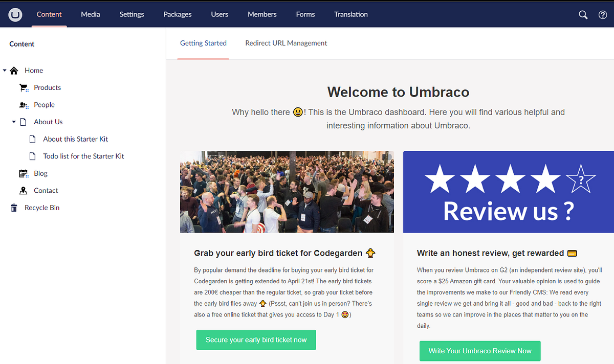This screenshot has height=364, width=614.
Task: Click the Codegarden crowd photo
Action: coord(287,192)
